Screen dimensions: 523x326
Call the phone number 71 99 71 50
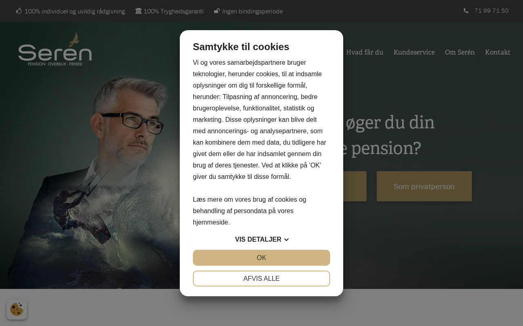coord(491,11)
